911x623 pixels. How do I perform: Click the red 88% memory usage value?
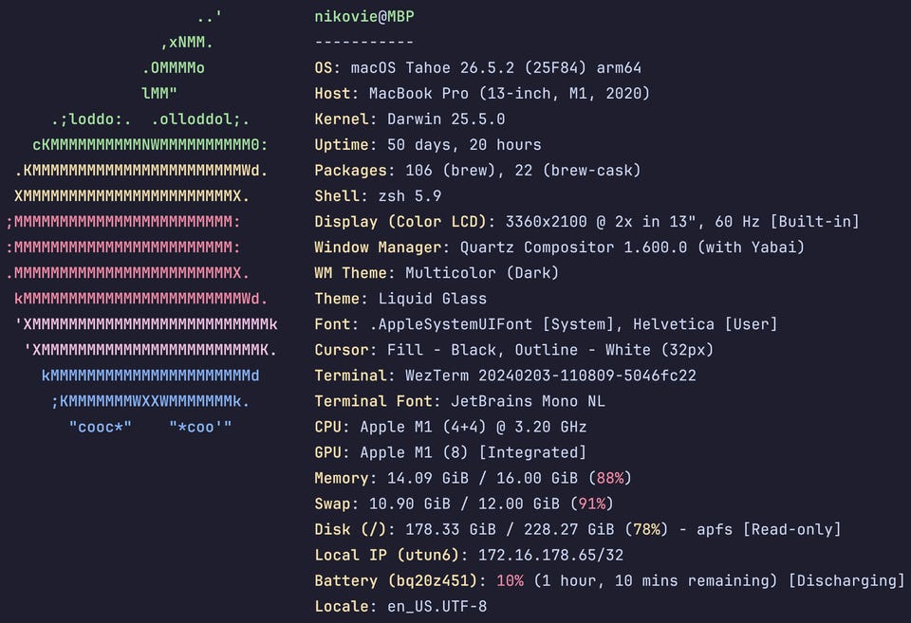coord(610,478)
